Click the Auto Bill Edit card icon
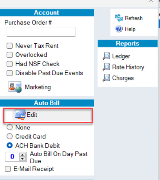160x180 pixels. 20,115
